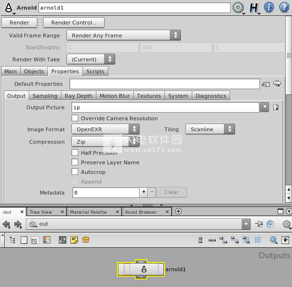Open Render Control dialog

coord(74,23)
